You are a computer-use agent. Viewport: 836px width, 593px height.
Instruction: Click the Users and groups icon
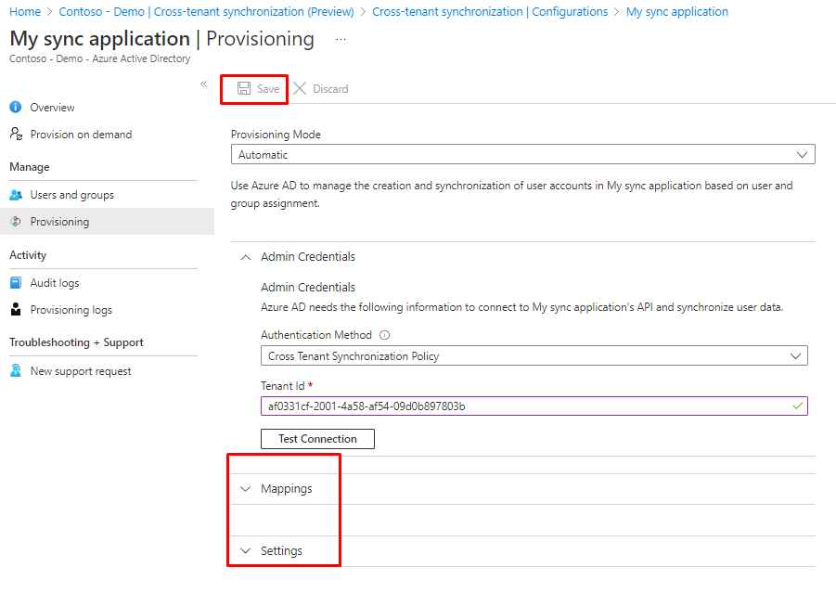[x=16, y=195]
